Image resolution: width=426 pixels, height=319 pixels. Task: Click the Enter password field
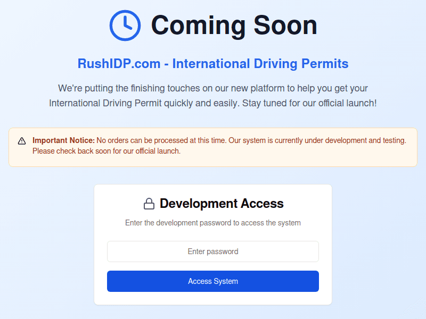point(213,251)
